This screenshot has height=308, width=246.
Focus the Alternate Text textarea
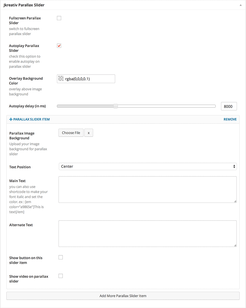tap(147, 233)
